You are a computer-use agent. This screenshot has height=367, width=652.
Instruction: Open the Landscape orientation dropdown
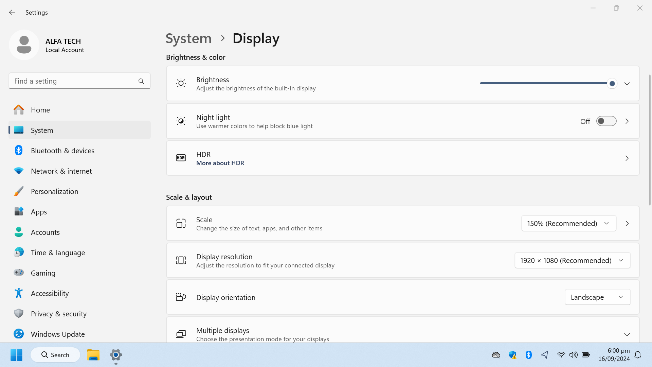coord(598,297)
